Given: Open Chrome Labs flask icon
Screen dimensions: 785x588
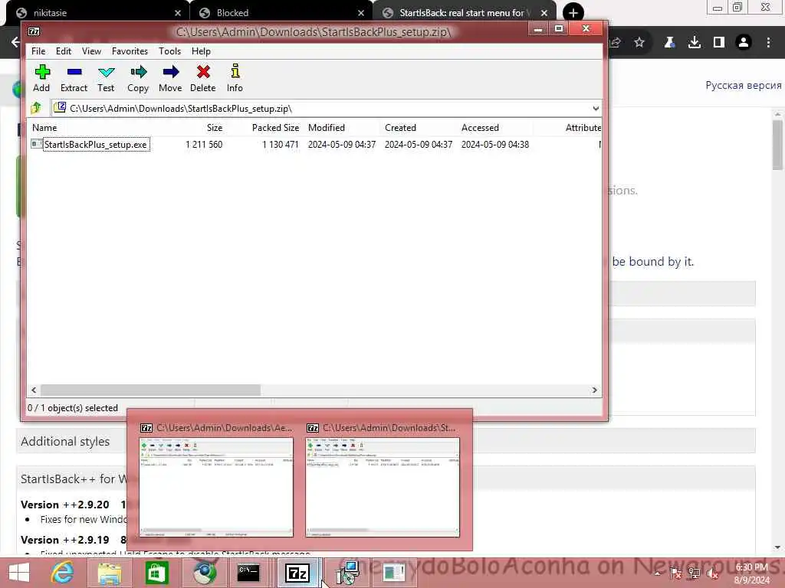Looking at the screenshot, I should (669, 43).
